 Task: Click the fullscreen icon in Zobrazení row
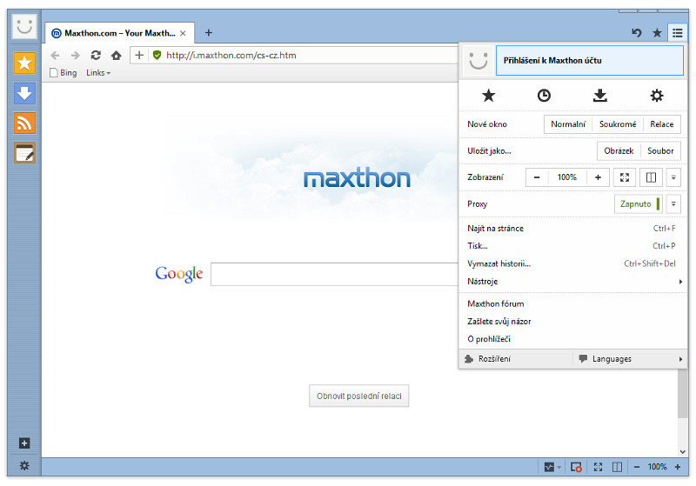pos(625,177)
